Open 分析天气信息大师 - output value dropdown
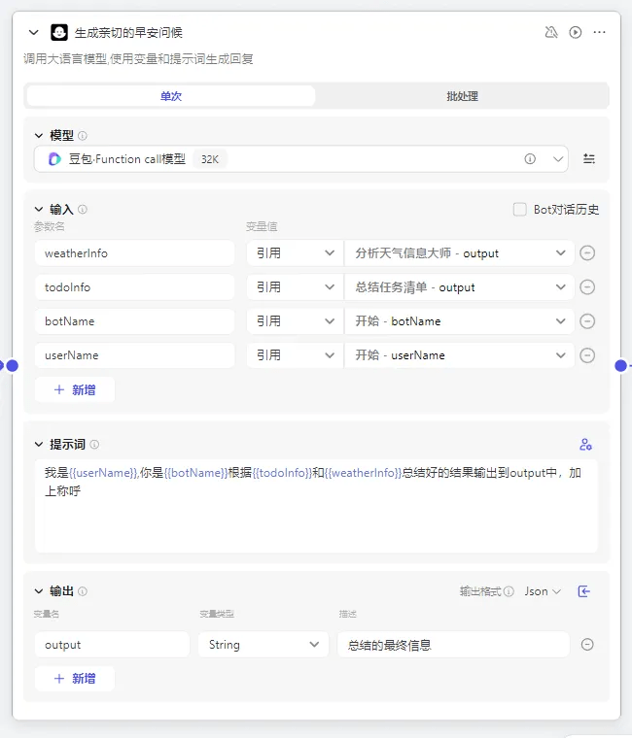 click(x=460, y=253)
